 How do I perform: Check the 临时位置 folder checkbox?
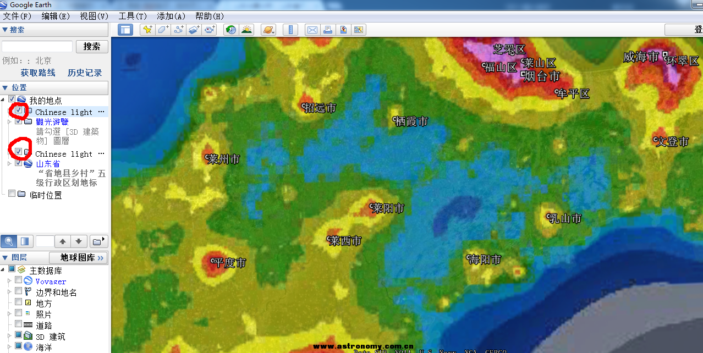point(12,194)
